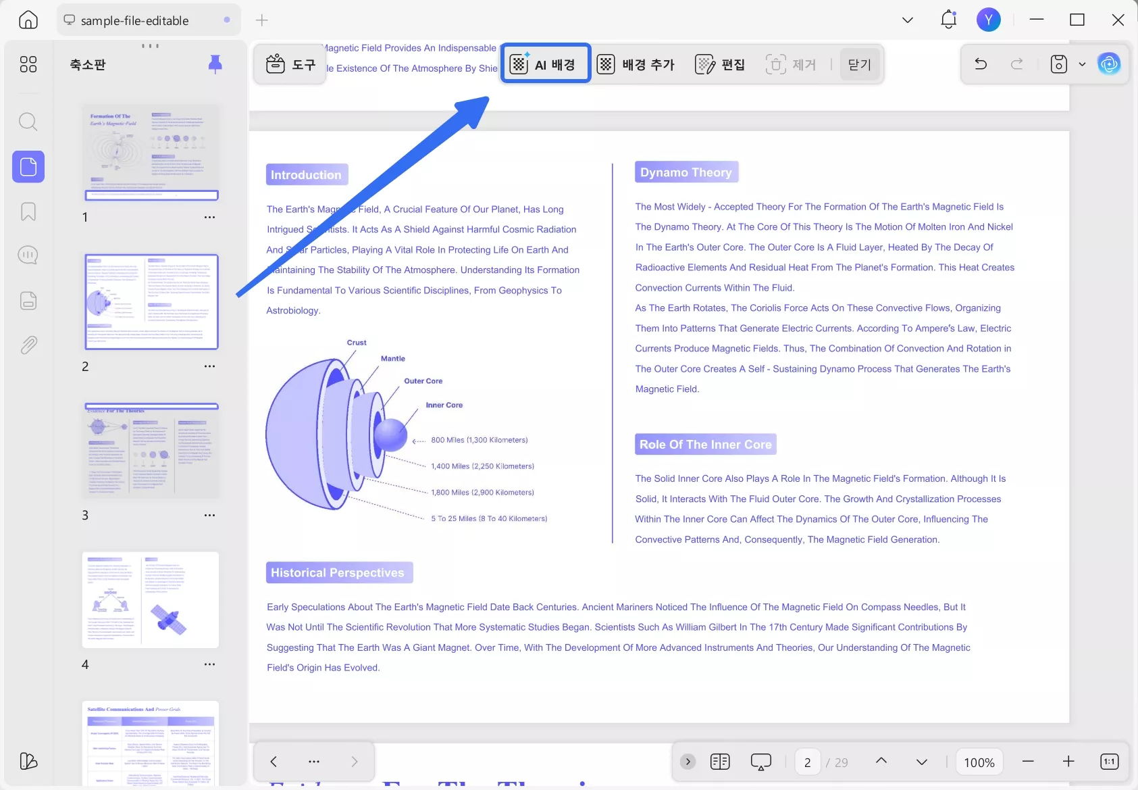1138x790 pixels.
Task: Click the 닫기 close button
Action: (860, 64)
